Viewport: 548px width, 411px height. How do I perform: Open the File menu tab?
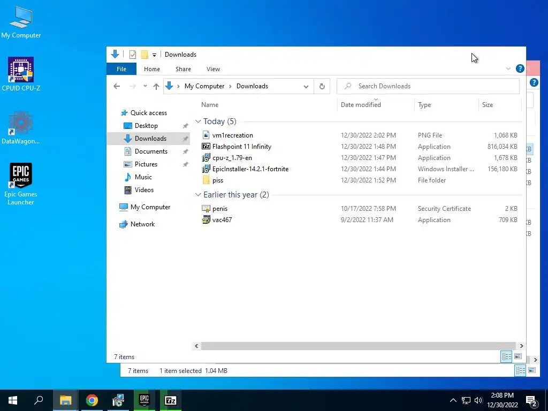(x=121, y=69)
